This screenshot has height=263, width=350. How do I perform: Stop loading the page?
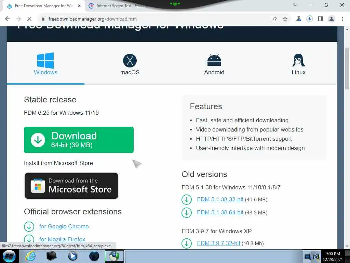pyautogui.click(x=29, y=19)
